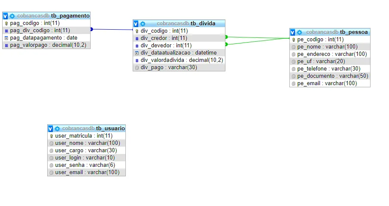Open the tb_divida table options gear
This screenshot has width=389, height=206.
pyautogui.click(x=143, y=24)
